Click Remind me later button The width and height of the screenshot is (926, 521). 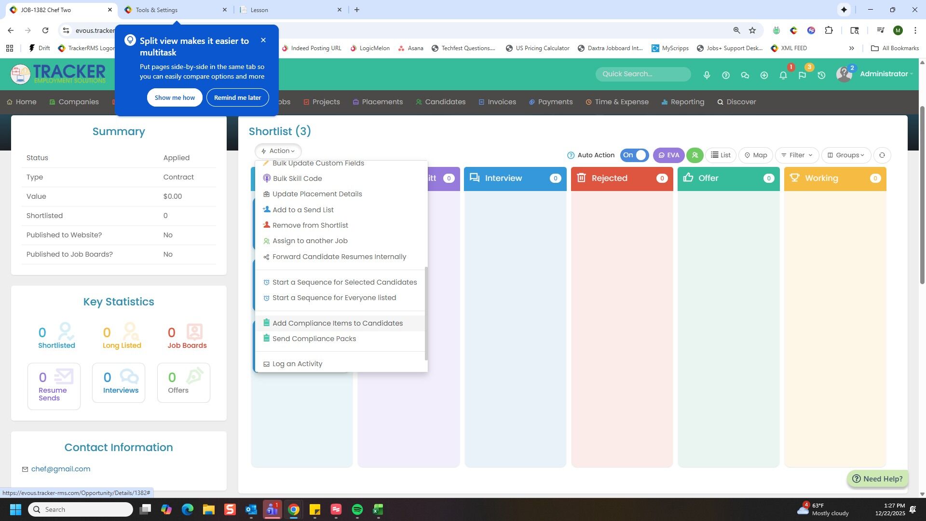(237, 97)
